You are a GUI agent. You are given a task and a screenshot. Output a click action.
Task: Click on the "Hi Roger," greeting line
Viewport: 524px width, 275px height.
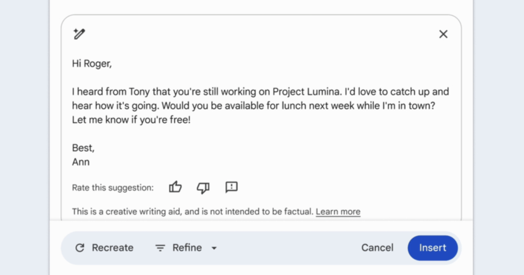coord(92,63)
